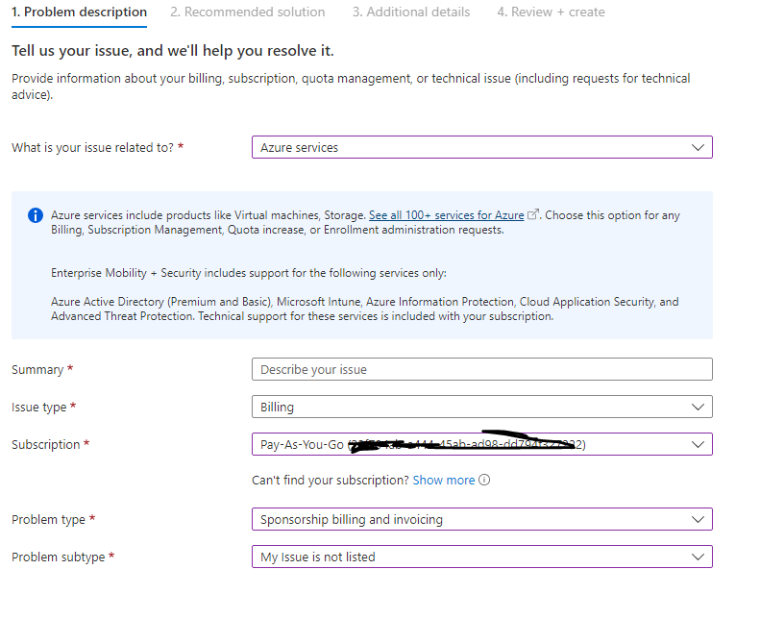Click the blue info icon in the banner
Screen dimensions: 760x619
point(36,215)
